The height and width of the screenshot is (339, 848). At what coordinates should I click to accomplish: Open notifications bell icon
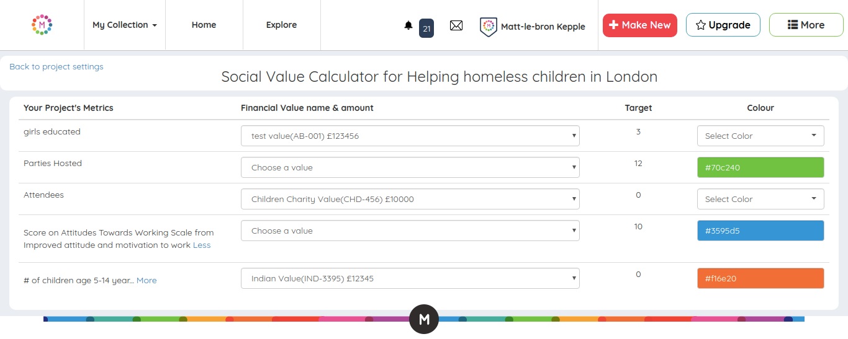click(408, 25)
